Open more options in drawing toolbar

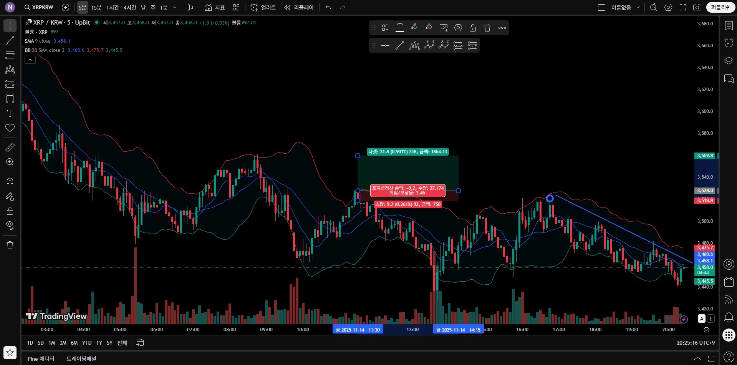[x=502, y=28]
